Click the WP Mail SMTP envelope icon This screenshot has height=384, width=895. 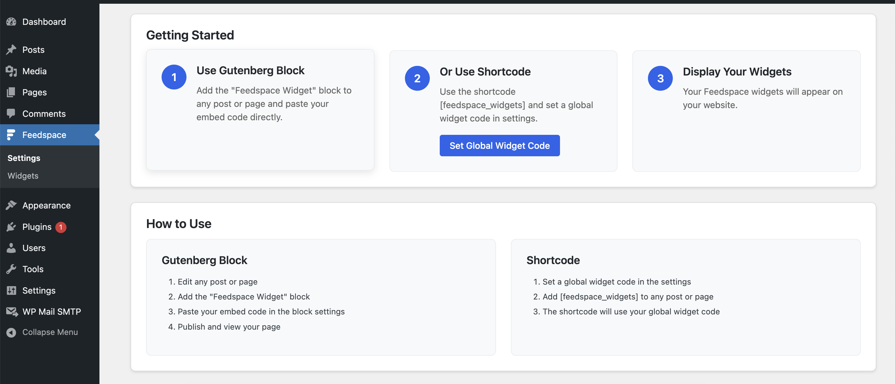pos(12,312)
